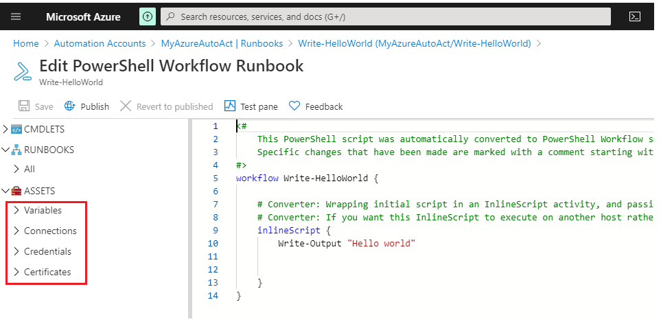Open the Test pane label
This screenshot has width=661, height=324.
(x=259, y=106)
